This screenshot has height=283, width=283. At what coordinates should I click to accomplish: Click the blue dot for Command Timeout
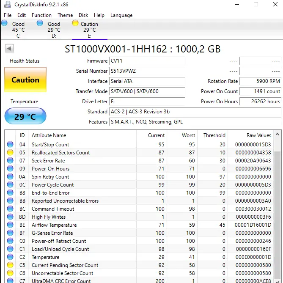pyautogui.click(x=10, y=209)
